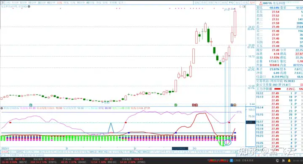The width and height of the screenshot is (303, 164).
Task: Open the 复权 adjustment menu
Action: pos(197,3)
